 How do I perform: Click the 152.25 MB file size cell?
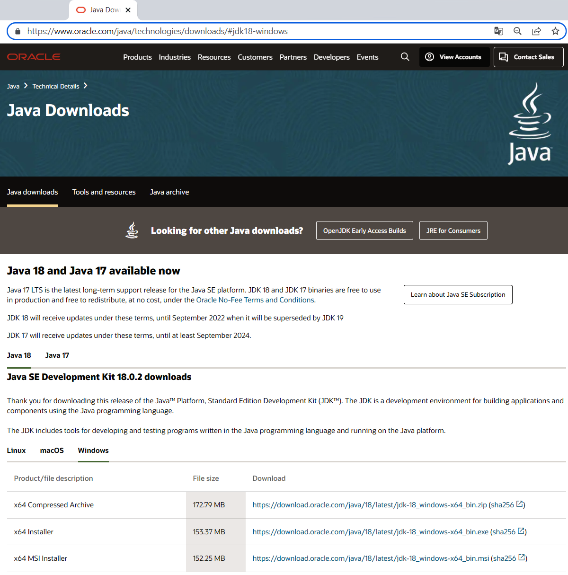coord(216,558)
